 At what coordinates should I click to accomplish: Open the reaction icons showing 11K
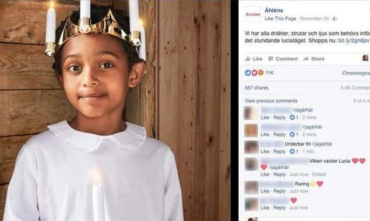click(x=254, y=73)
